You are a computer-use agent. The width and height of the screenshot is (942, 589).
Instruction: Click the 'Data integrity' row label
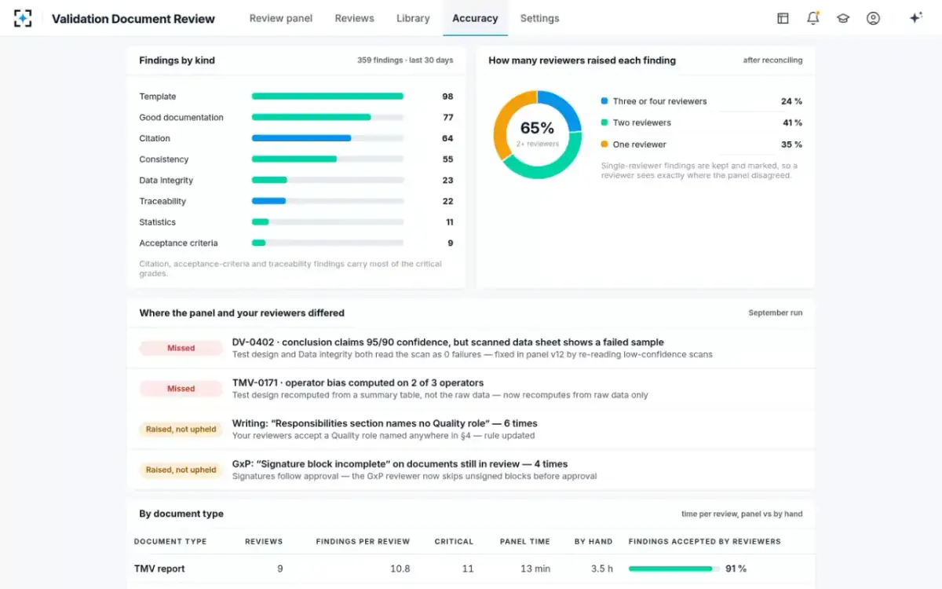pos(166,180)
